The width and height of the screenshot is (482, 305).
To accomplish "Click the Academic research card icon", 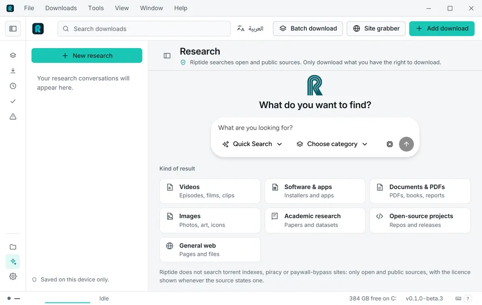I will pos(275,216).
